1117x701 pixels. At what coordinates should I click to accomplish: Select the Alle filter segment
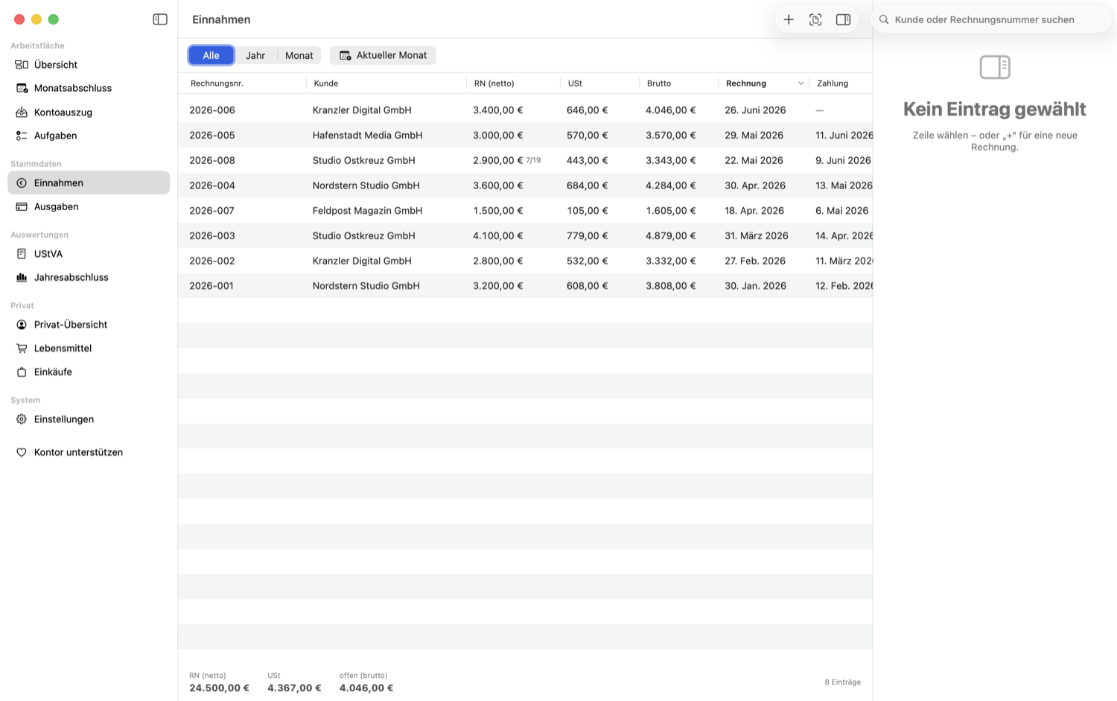point(211,55)
